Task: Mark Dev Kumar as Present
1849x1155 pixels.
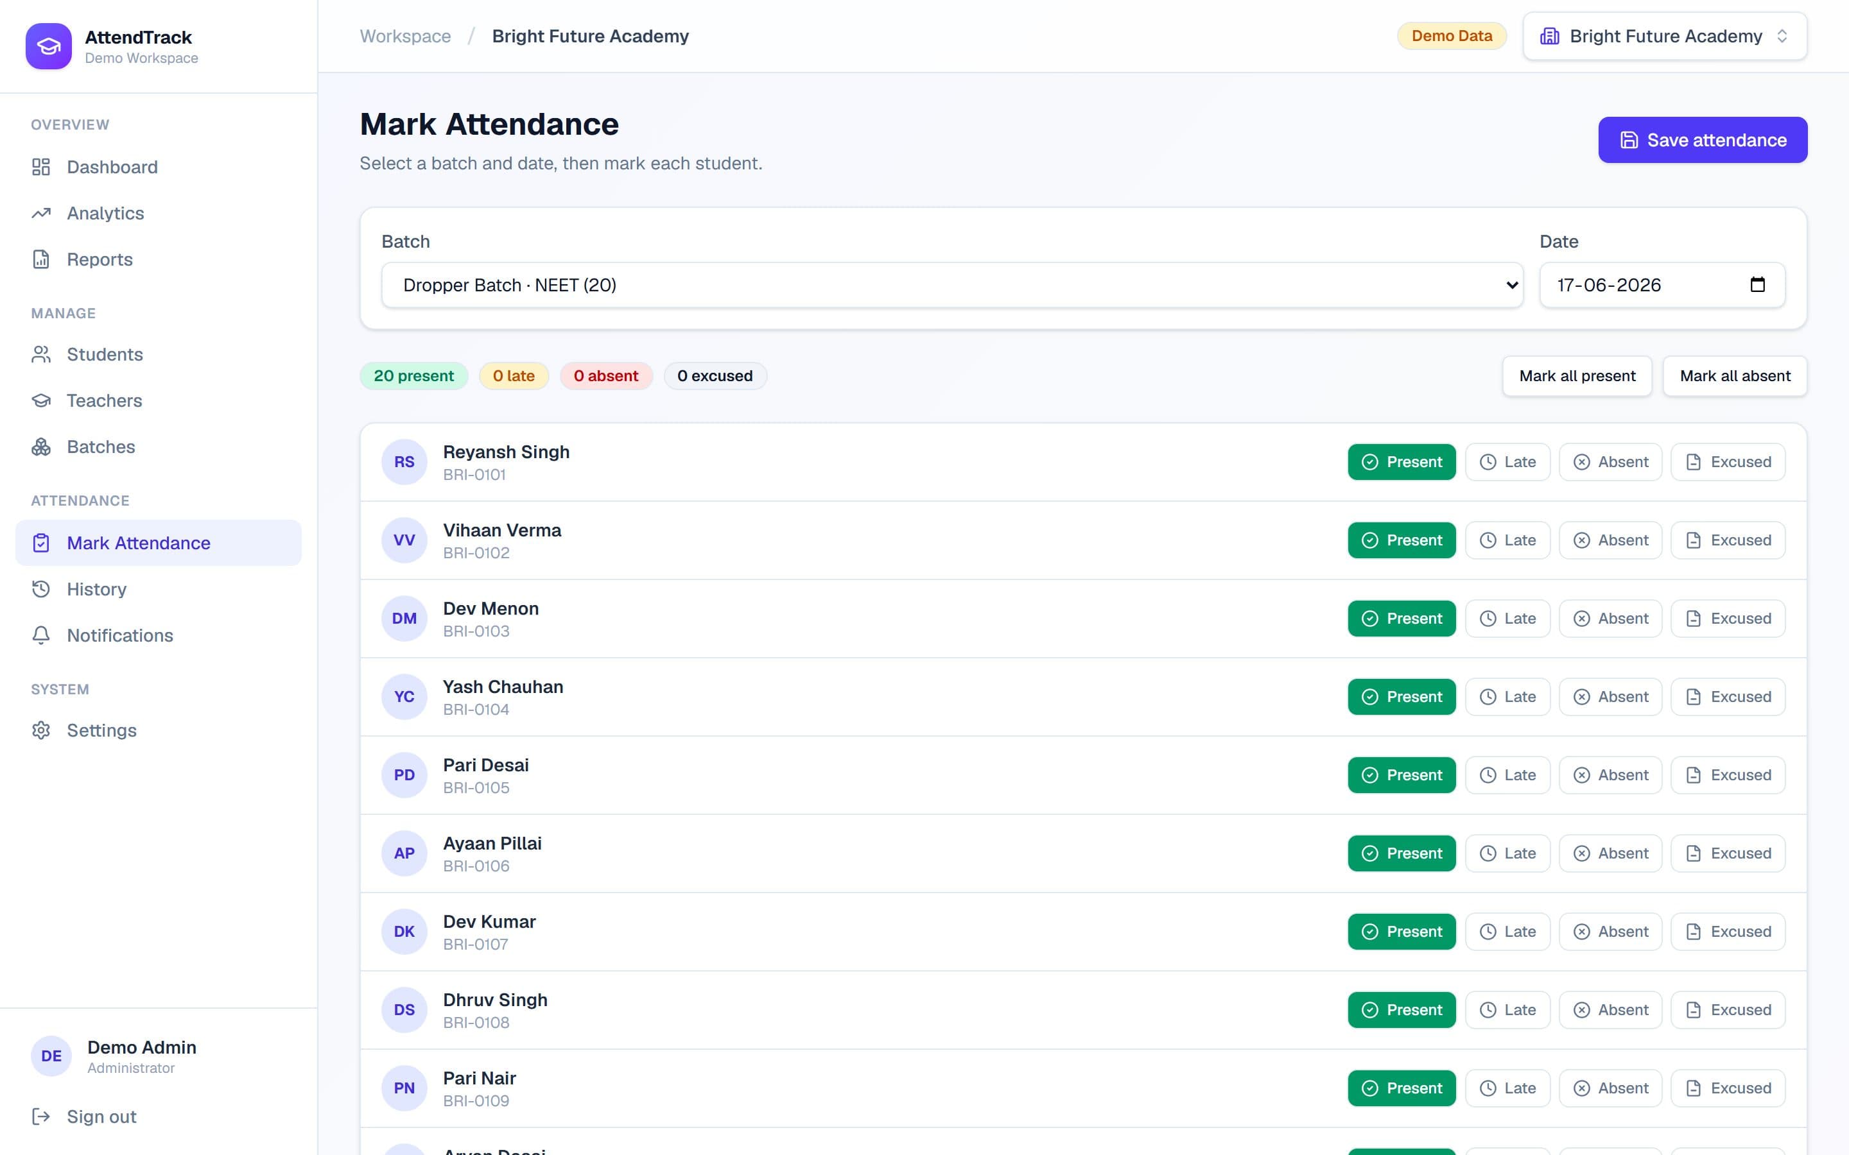Action: coord(1402,932)
